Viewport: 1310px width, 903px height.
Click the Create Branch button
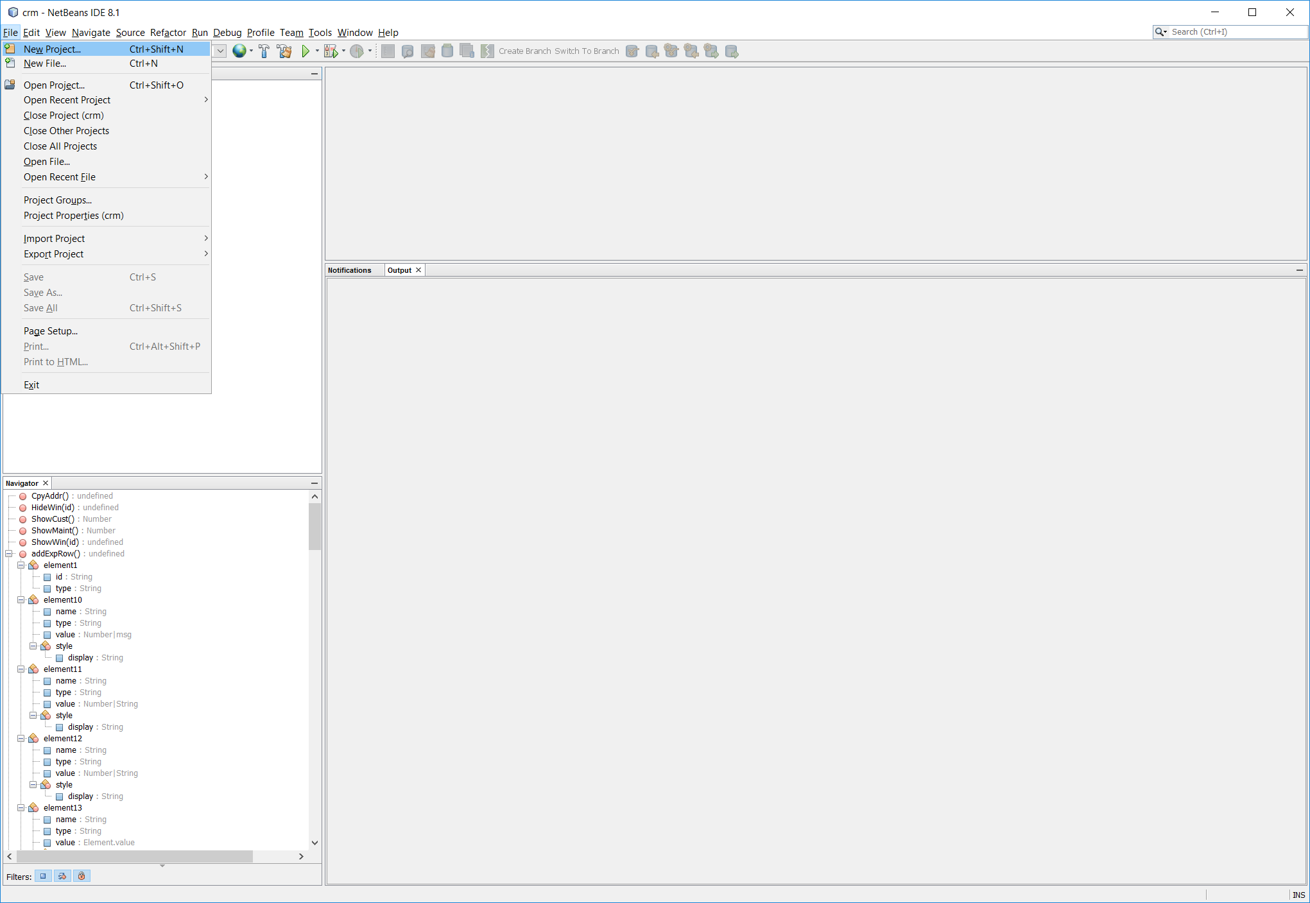click(525, 51)
